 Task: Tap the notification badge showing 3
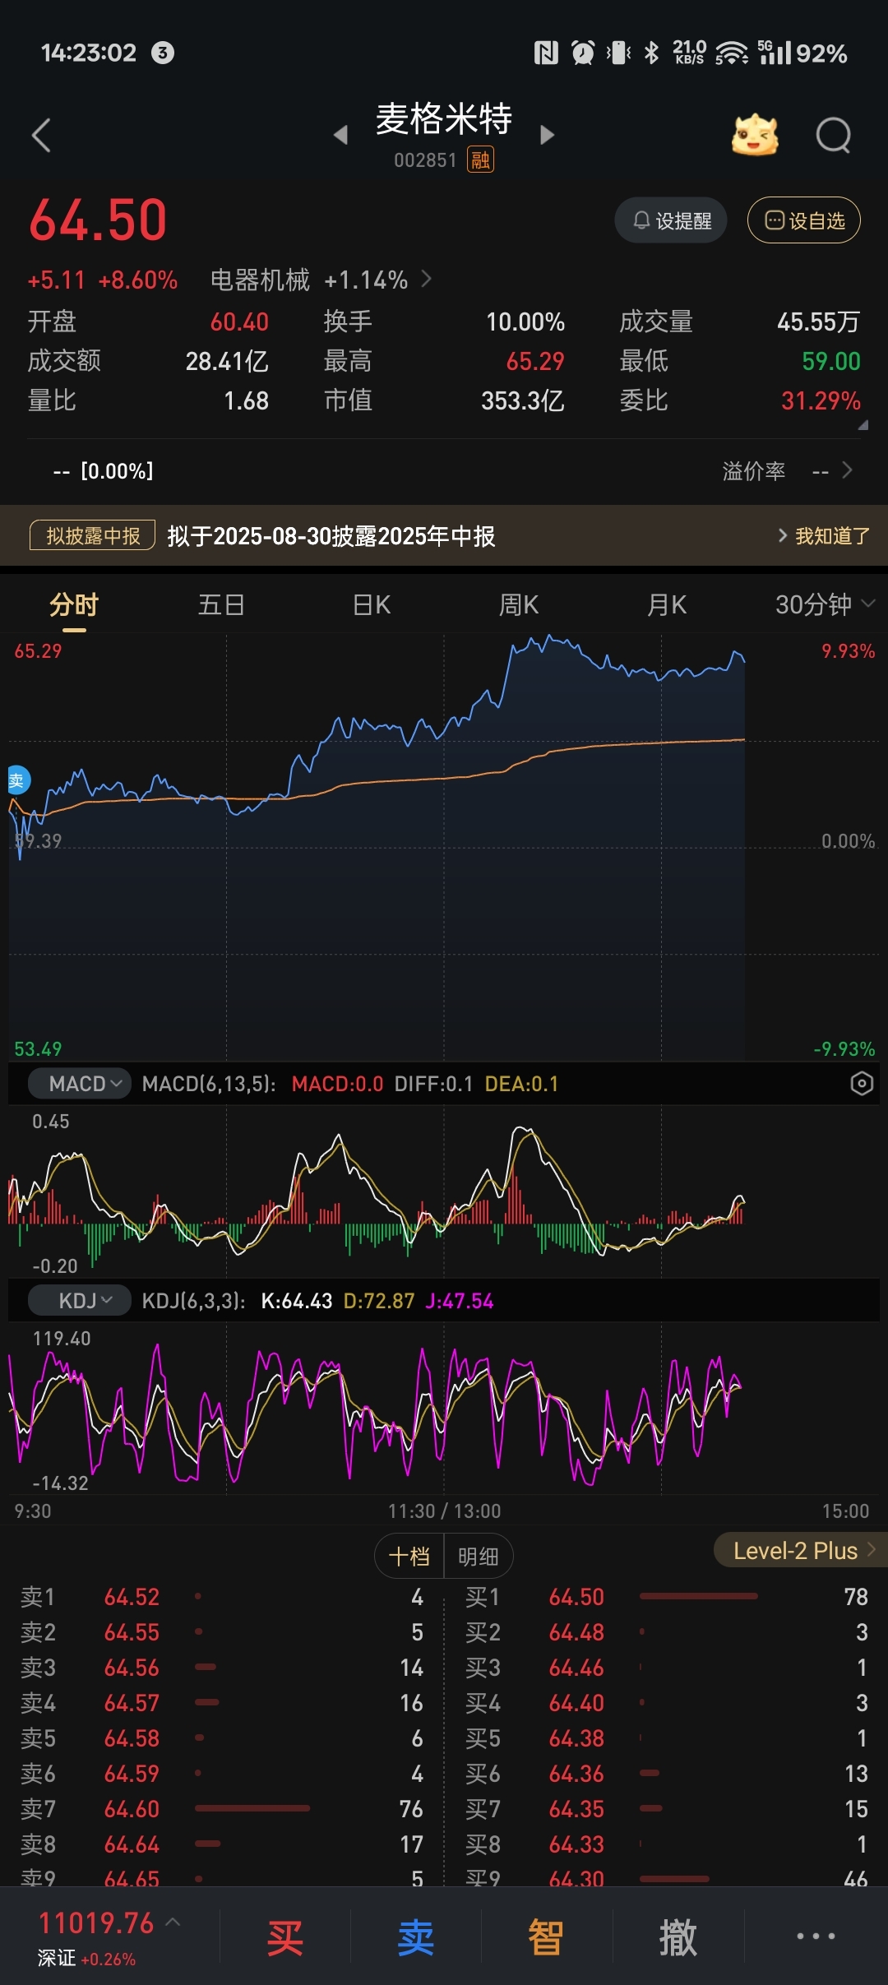[x=163, y=53]
